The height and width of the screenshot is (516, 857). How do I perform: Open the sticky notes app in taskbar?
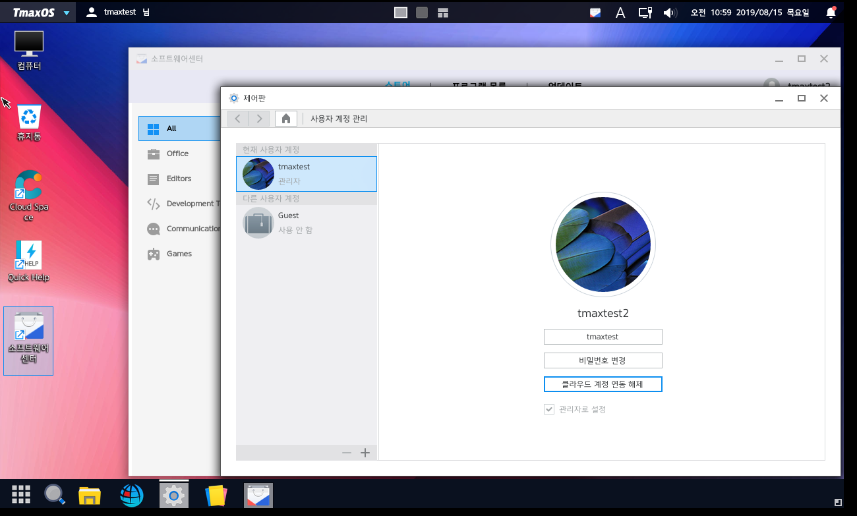coord(216,495)
